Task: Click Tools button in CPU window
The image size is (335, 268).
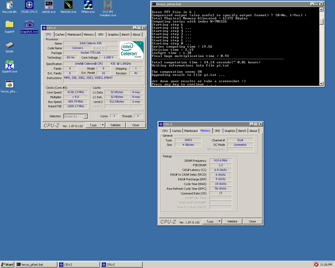Action: (x=93, y=125)
